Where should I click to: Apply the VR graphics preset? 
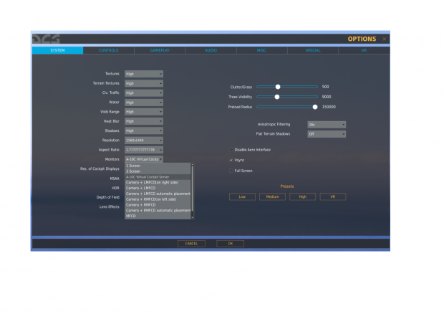332,196
